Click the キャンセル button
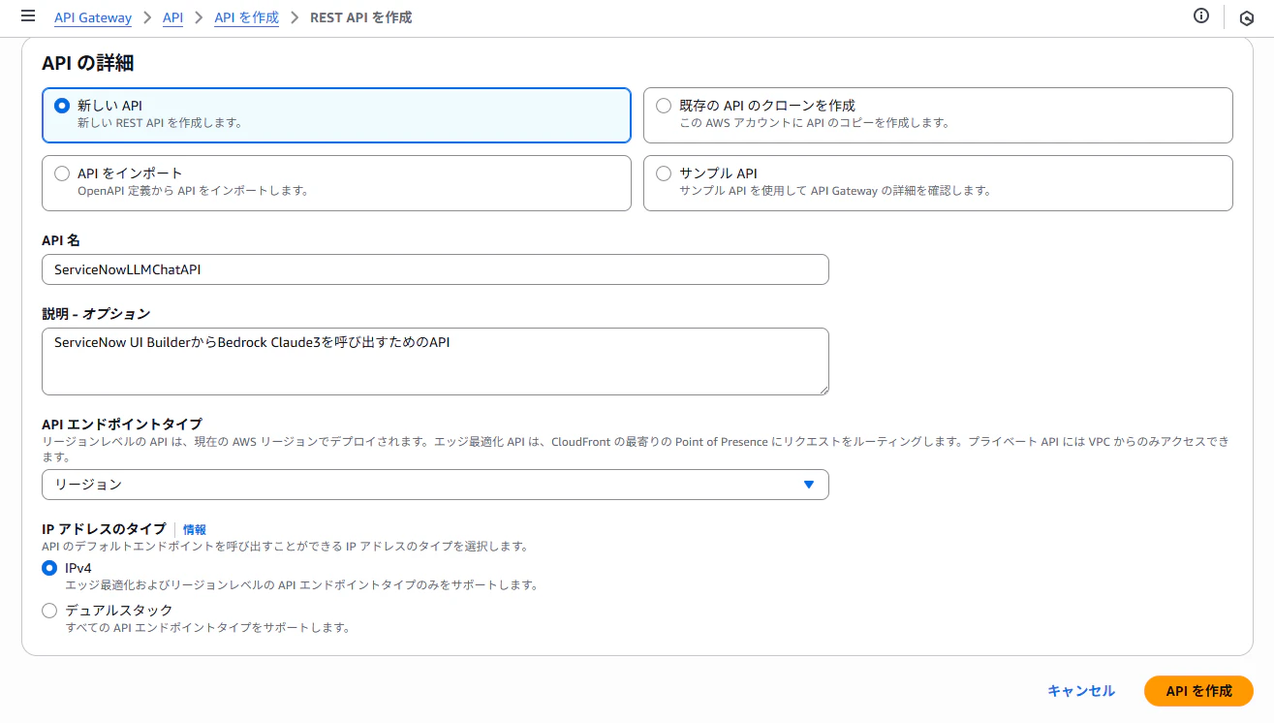The width and height of the screenshot is (1274, 723). tap(1081, 691)
